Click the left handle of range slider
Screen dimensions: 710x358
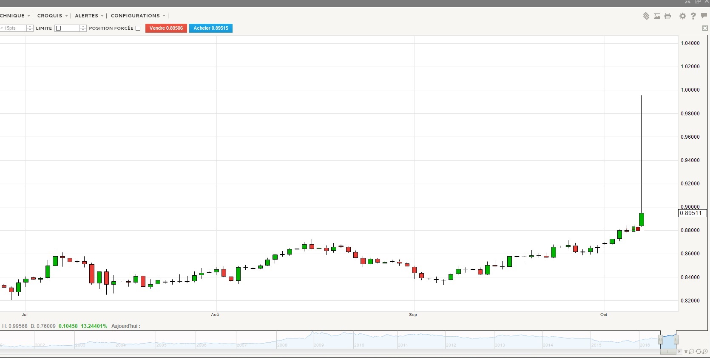click(x=661, y=339)
